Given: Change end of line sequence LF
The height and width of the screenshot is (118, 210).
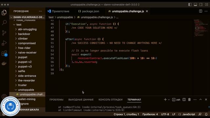Looking at the screenshot, I should pos(174,114).
